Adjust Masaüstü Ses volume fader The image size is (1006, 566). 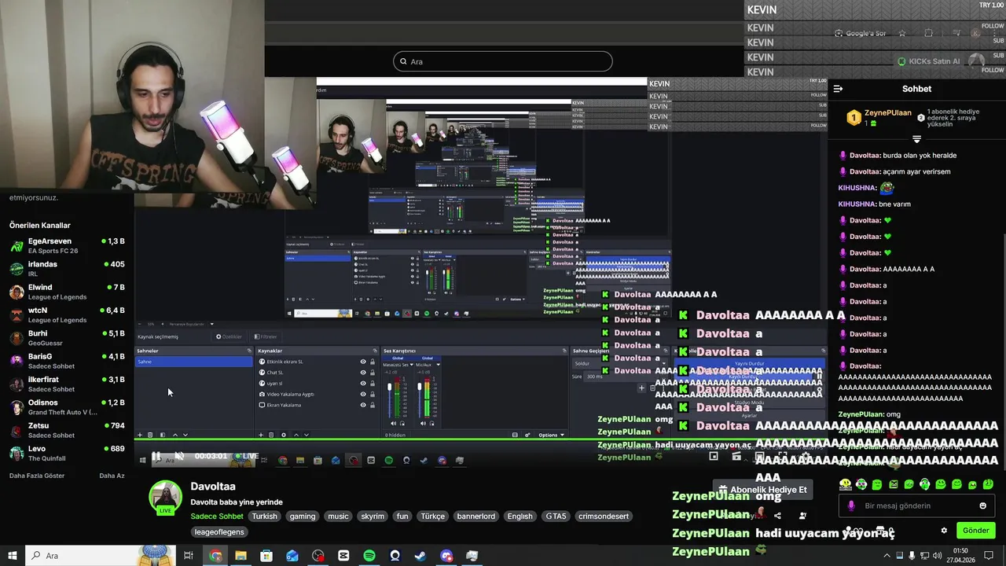(389, 388)
